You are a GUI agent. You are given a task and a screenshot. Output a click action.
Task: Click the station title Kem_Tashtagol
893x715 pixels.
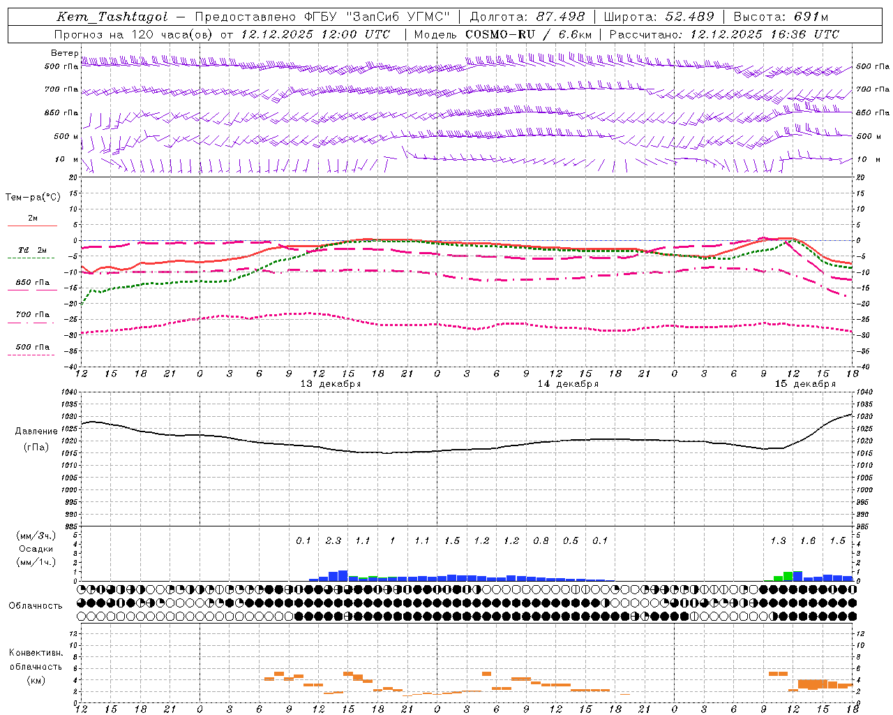(x=112, y=17)
